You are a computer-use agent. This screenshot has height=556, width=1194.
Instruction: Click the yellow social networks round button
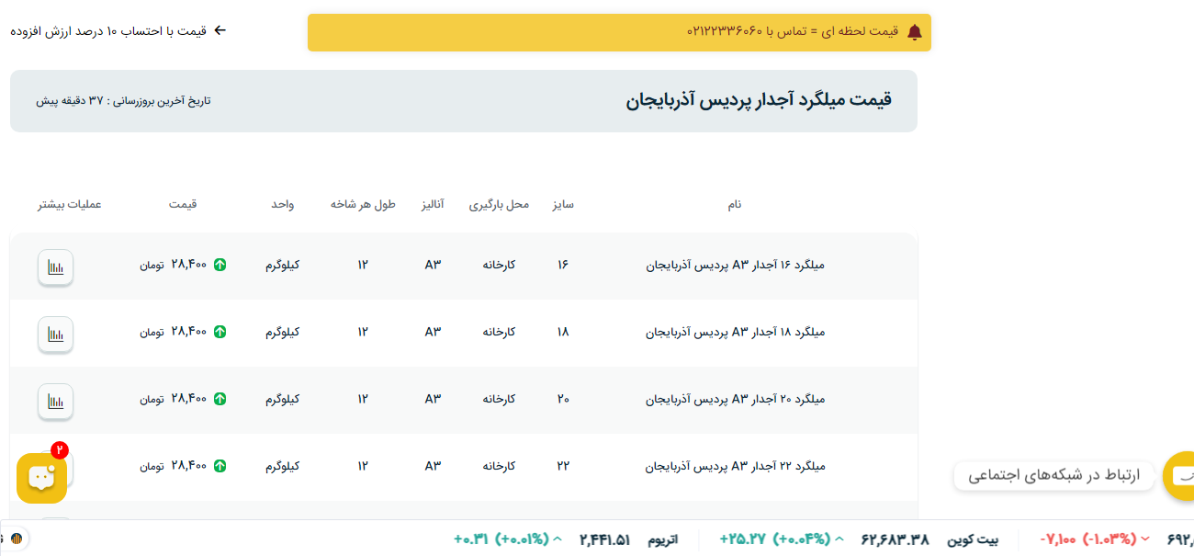click(x=1179, y=475)
